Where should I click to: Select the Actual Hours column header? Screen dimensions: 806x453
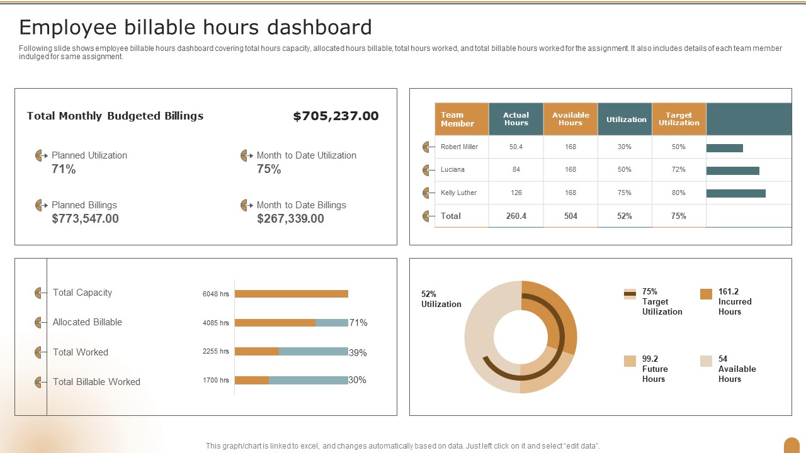[516, 119]
